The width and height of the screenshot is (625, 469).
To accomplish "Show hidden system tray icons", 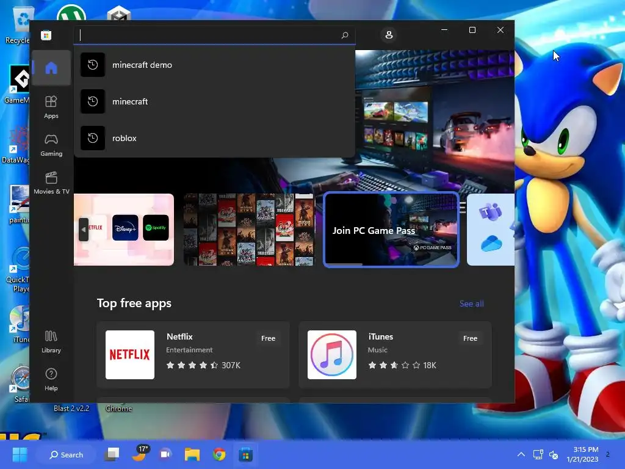I will tap(521, 454).
